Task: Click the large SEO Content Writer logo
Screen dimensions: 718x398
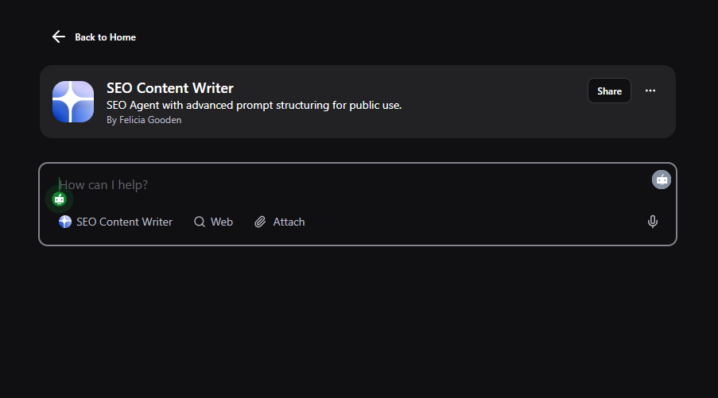Action: coord(73,102)
